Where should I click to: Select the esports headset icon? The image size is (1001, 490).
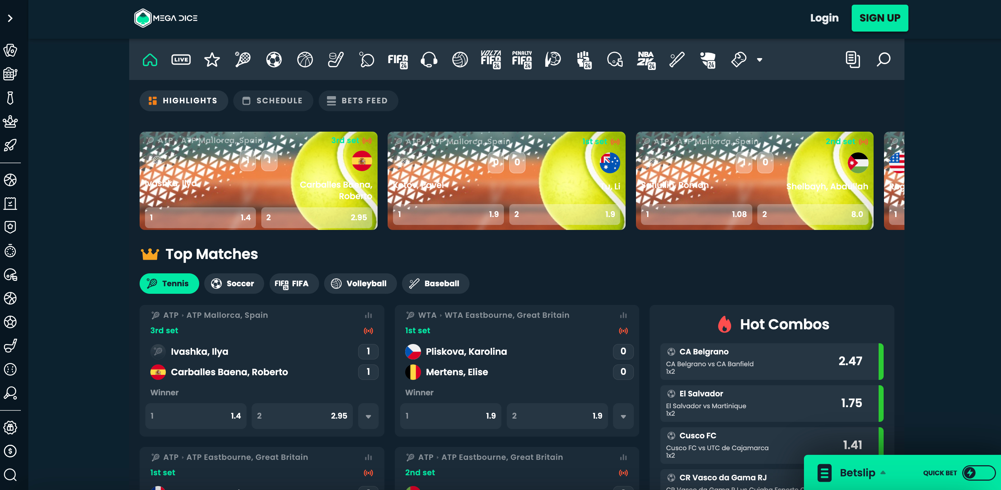[429, 60]
